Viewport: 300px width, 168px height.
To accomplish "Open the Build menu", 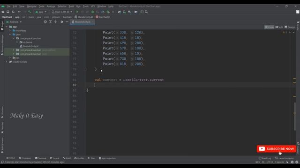I will [x=71, y=6].
